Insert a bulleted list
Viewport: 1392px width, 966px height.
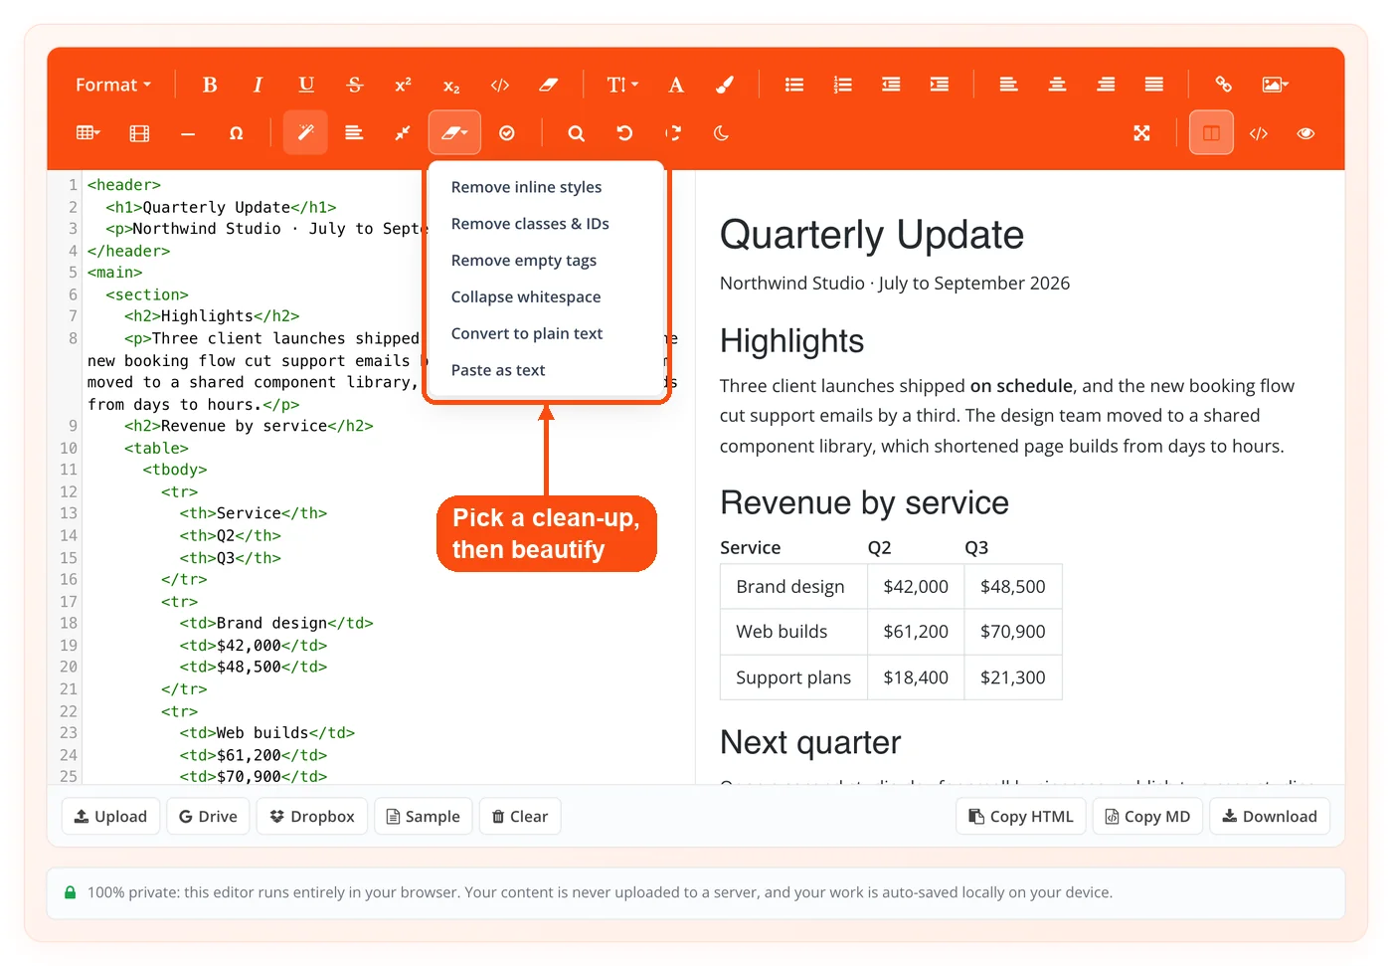click(793, 85)
